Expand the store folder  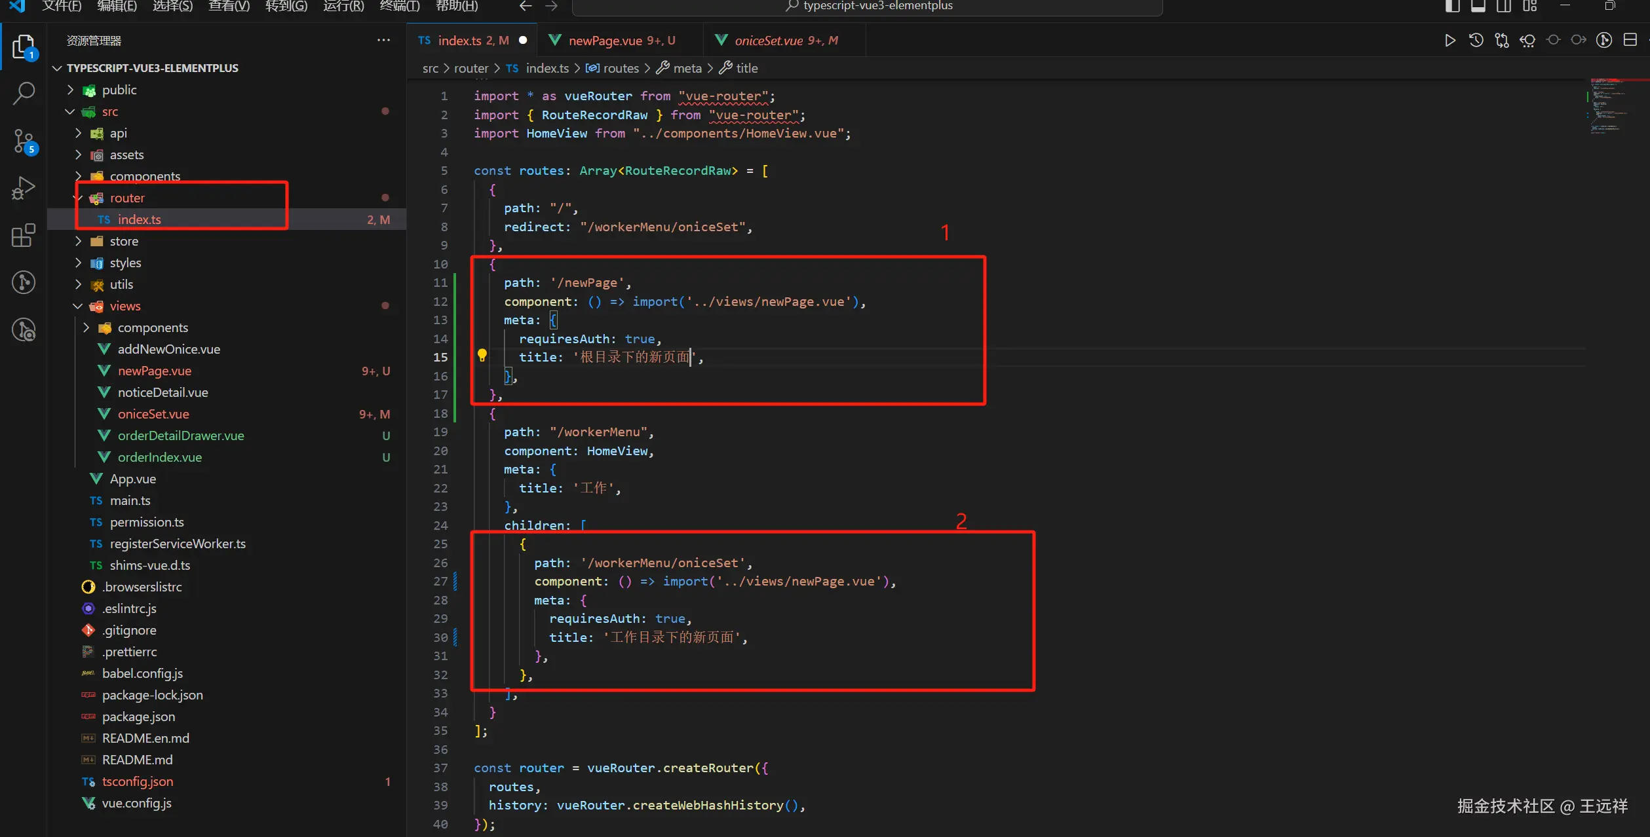pyautogui.click(x=123, y=241)
